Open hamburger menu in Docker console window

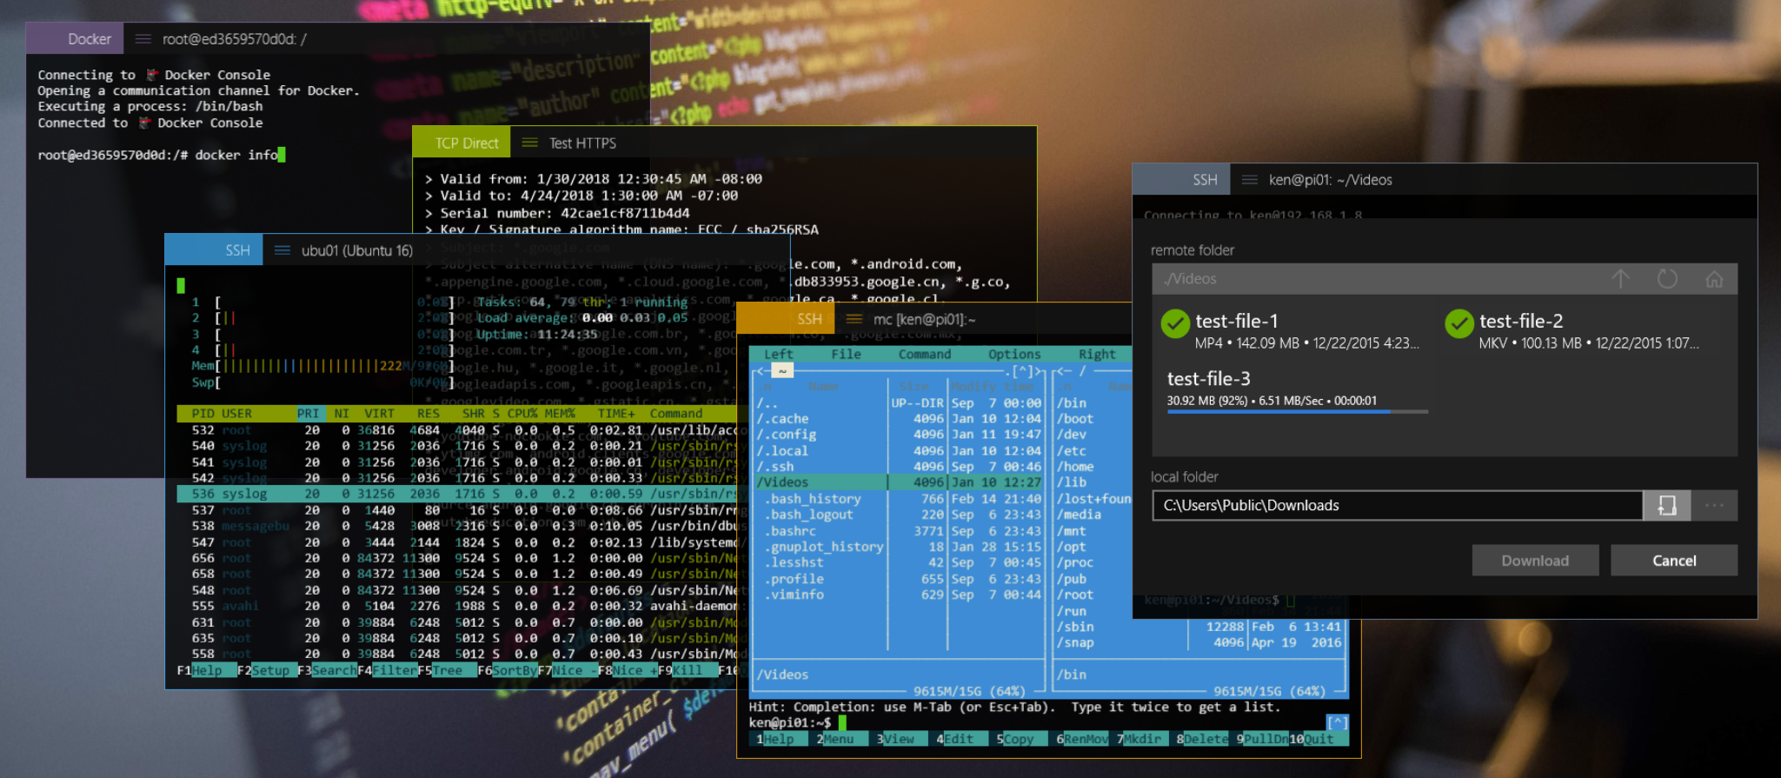143,39
